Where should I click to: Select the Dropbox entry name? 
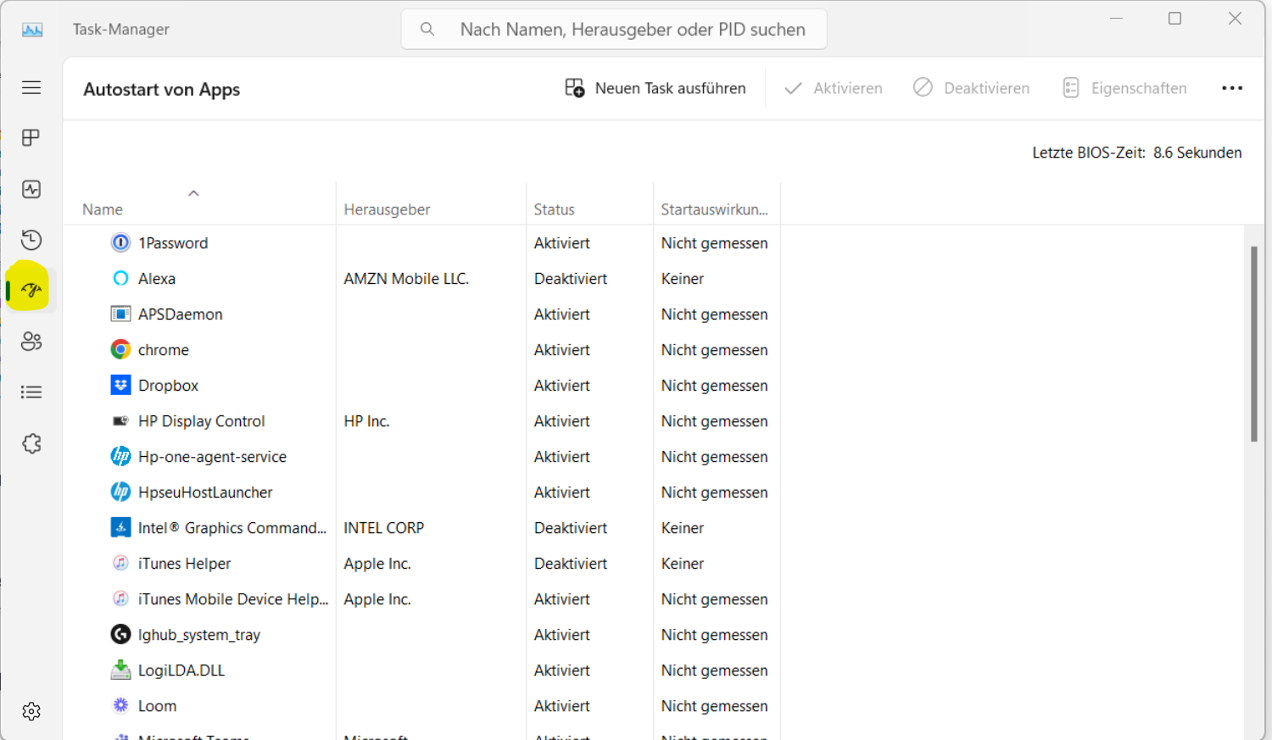pyautogui.click(x=169, y=386)
